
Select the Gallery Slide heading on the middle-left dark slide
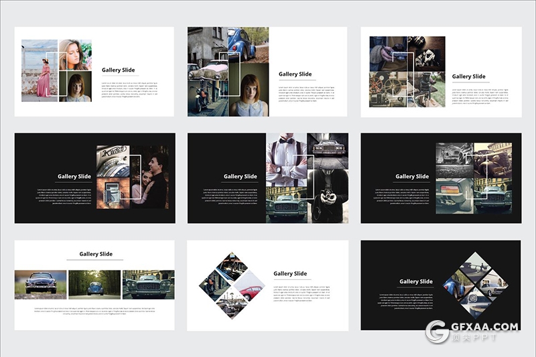(x=74, y=176)
